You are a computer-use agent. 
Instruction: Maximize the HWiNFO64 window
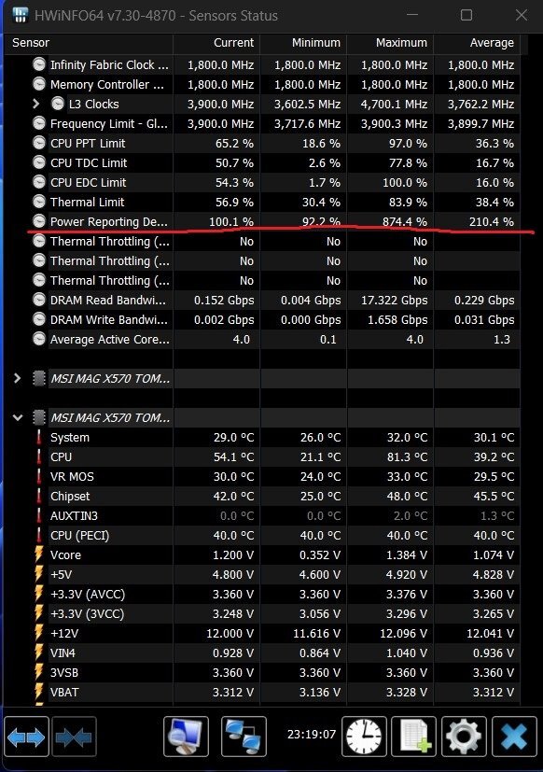coord(466,15)
